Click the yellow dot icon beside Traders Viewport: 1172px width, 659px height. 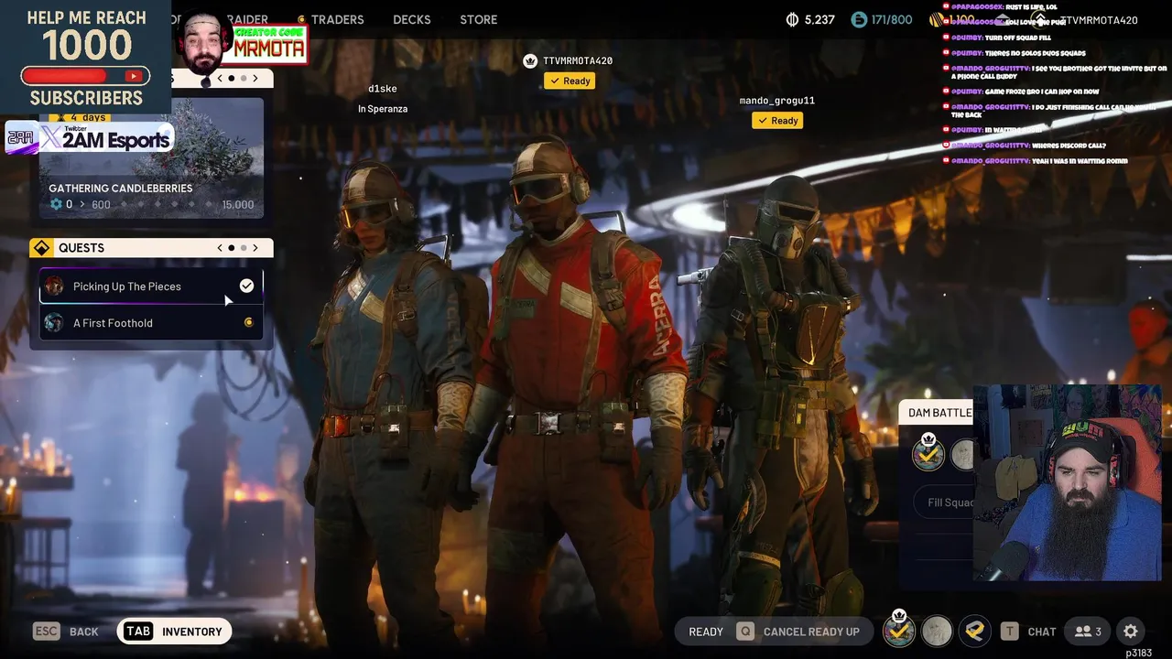(x=302, y=19)
